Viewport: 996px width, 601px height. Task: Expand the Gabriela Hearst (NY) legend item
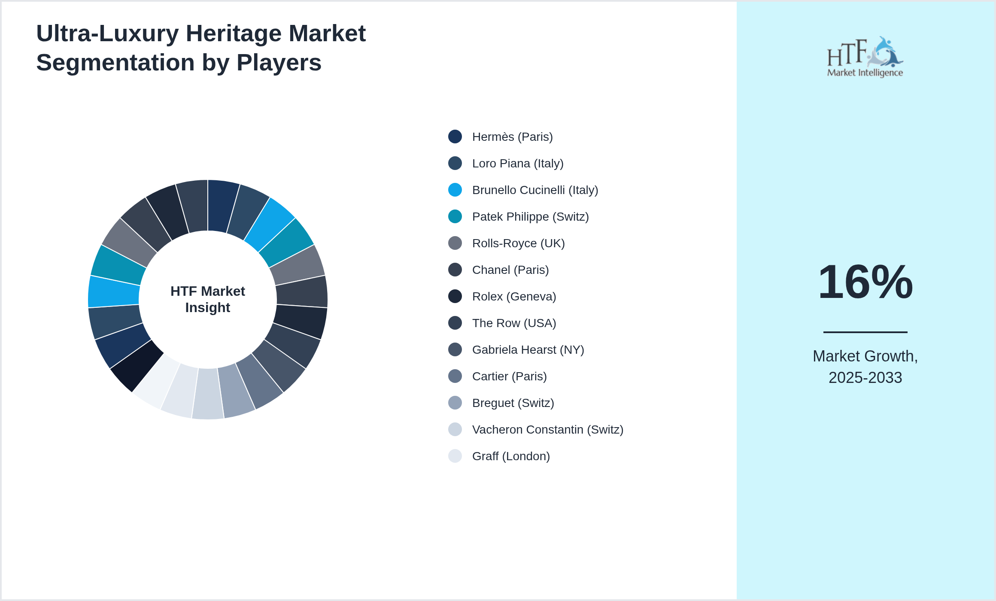pos(528,349)
